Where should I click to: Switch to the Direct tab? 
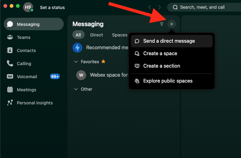pos(96,35)
